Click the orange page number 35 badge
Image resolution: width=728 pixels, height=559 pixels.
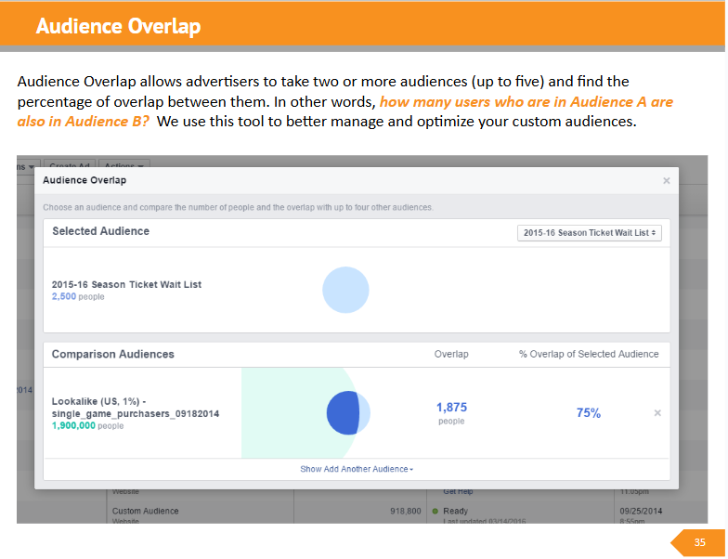(699, 542)
